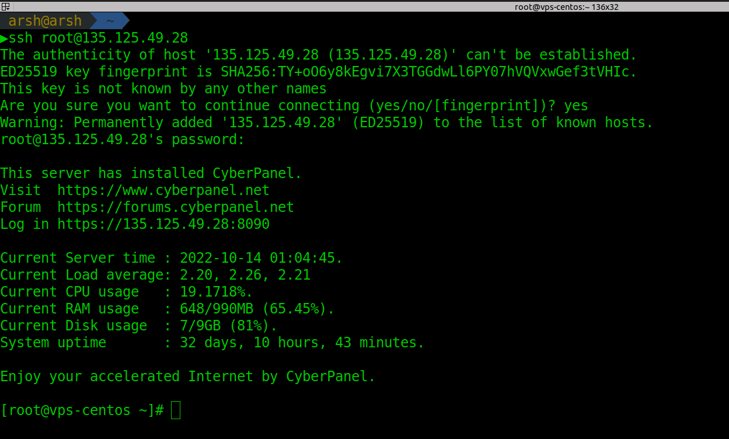Click the ssh root@135.125.49.28 command text
Image resolution: width=729 pixels, height=439 pixels.
point(98,39)
